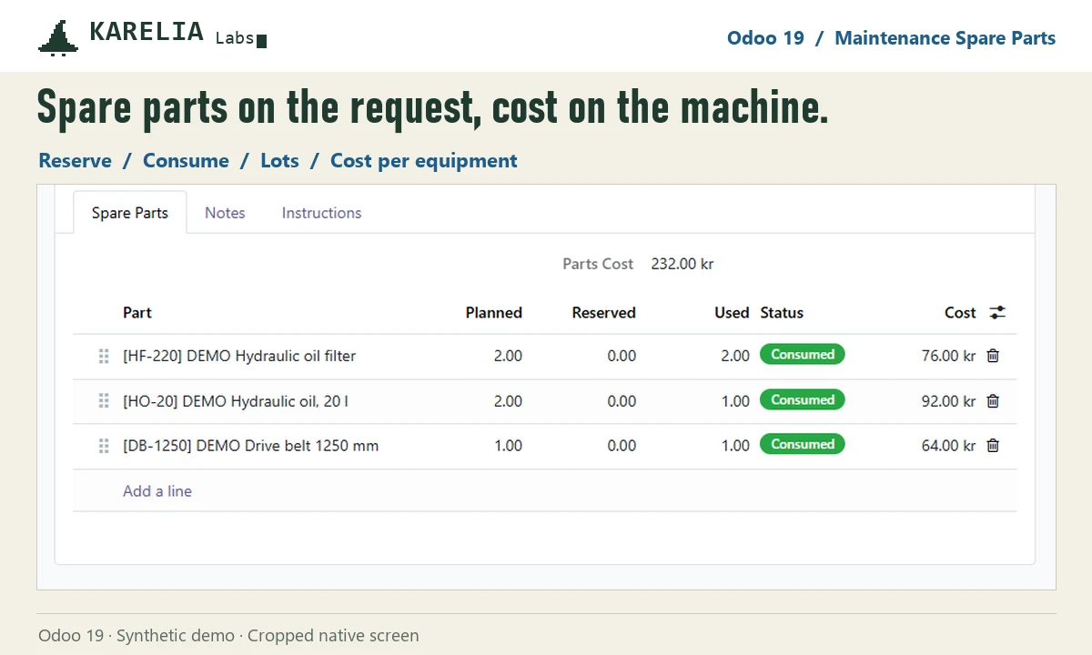Grab the drag handle for DB-1250 row
This screenshot has width=1092, height=655.
(x=104, y=446)
